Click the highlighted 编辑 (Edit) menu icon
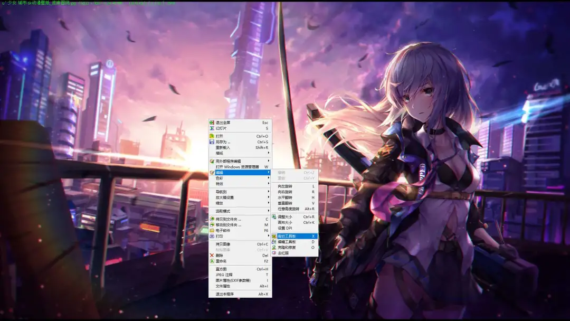Viewport: 570px width, 321px height. click(x=212, y=172)
